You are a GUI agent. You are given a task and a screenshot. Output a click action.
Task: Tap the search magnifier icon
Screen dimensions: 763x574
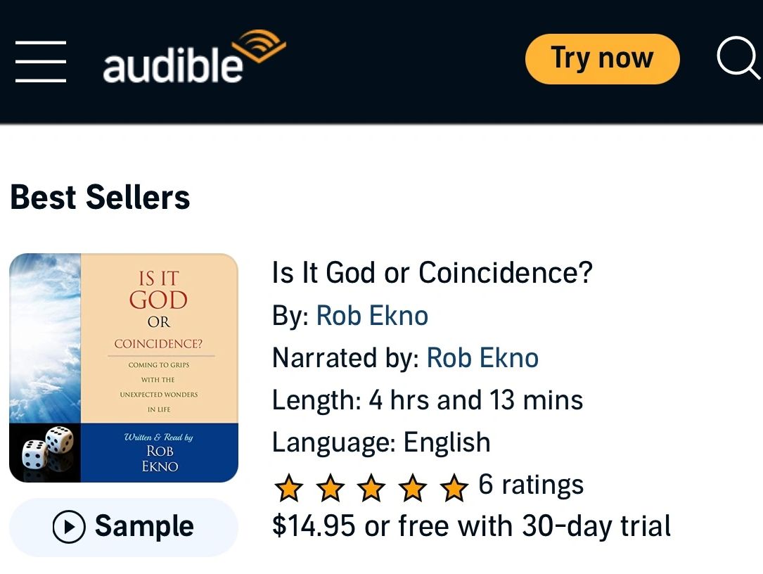738,59
